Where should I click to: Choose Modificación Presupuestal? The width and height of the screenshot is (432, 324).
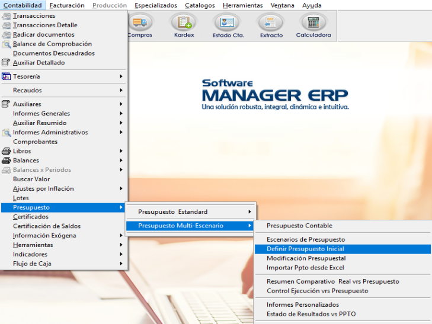click(343, 258)
